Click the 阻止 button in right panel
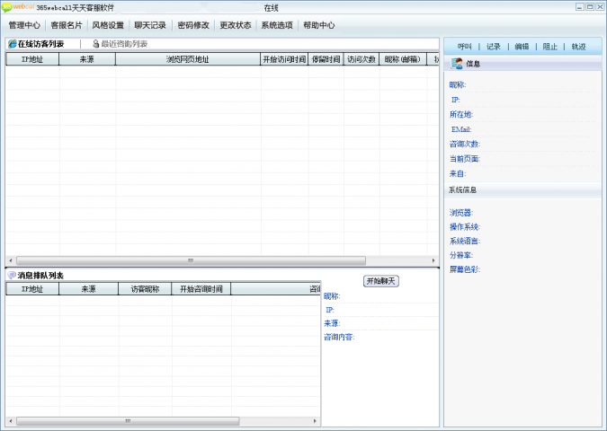The width and height of the screenshot is (607, 431). pos(549,47)
